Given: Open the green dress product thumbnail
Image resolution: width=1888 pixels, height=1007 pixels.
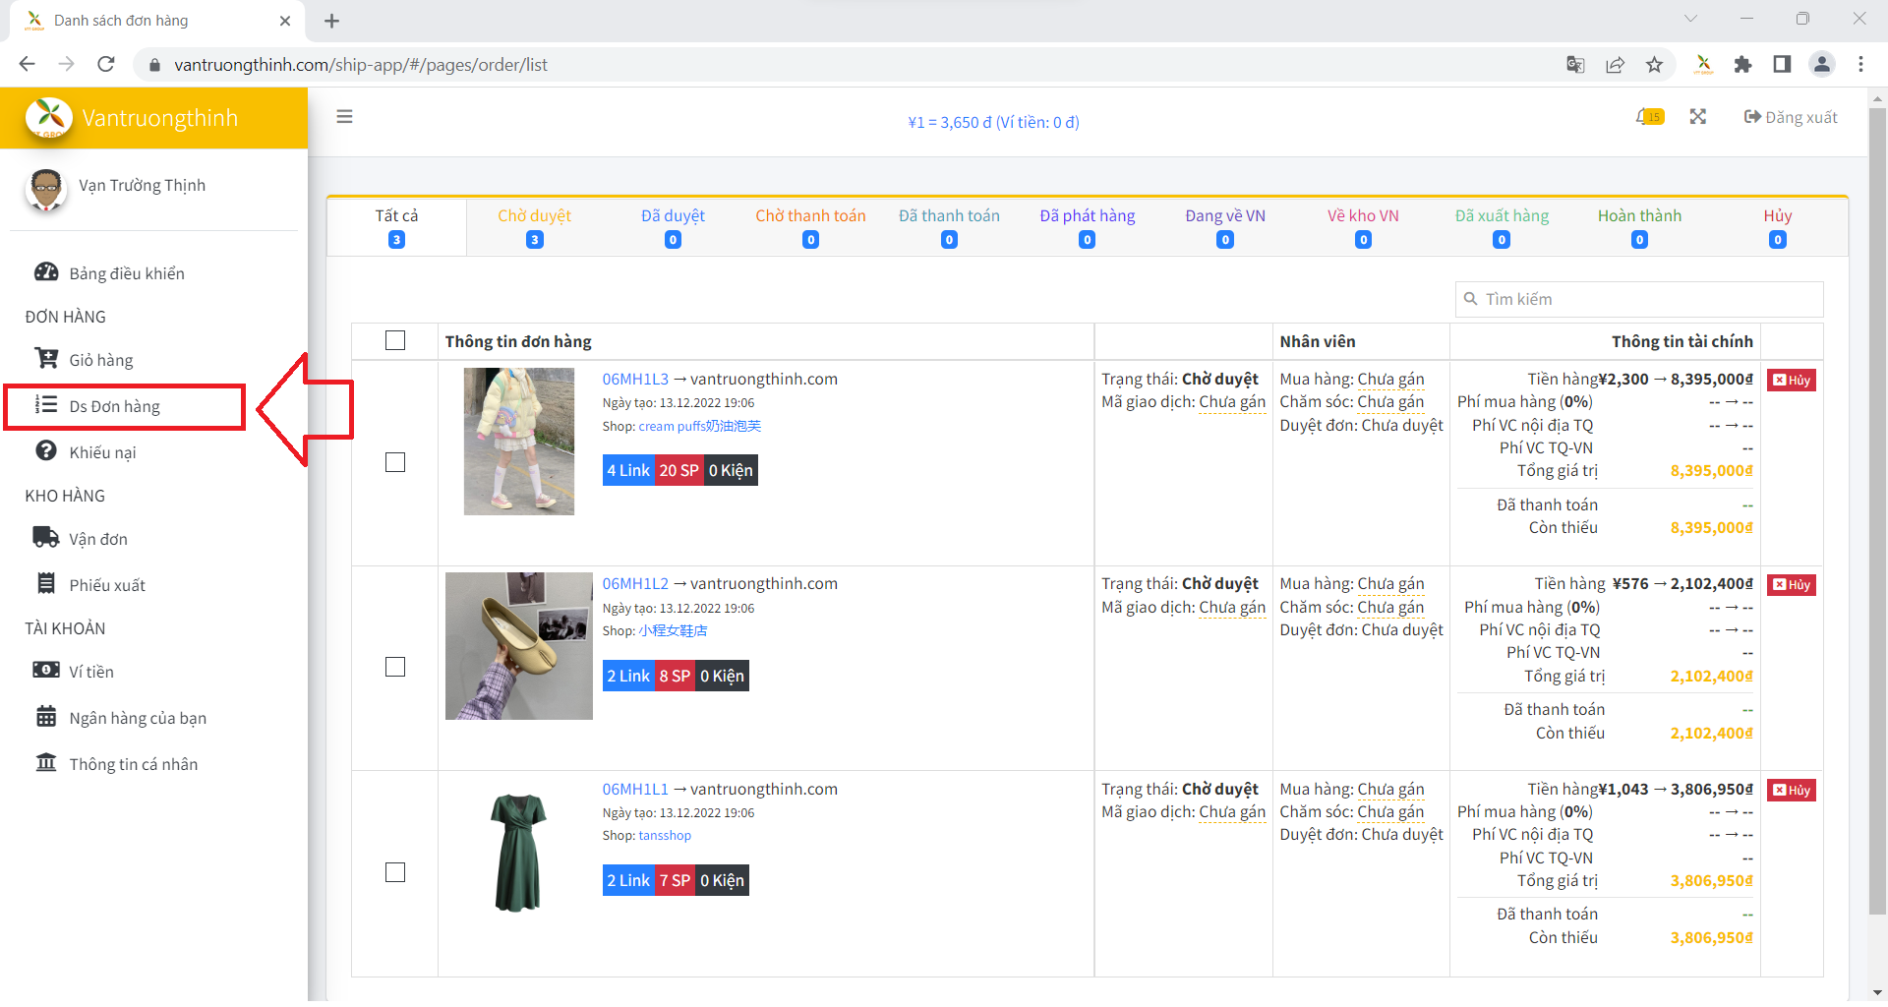Looking at the screenshot, I should coord(518,852).
